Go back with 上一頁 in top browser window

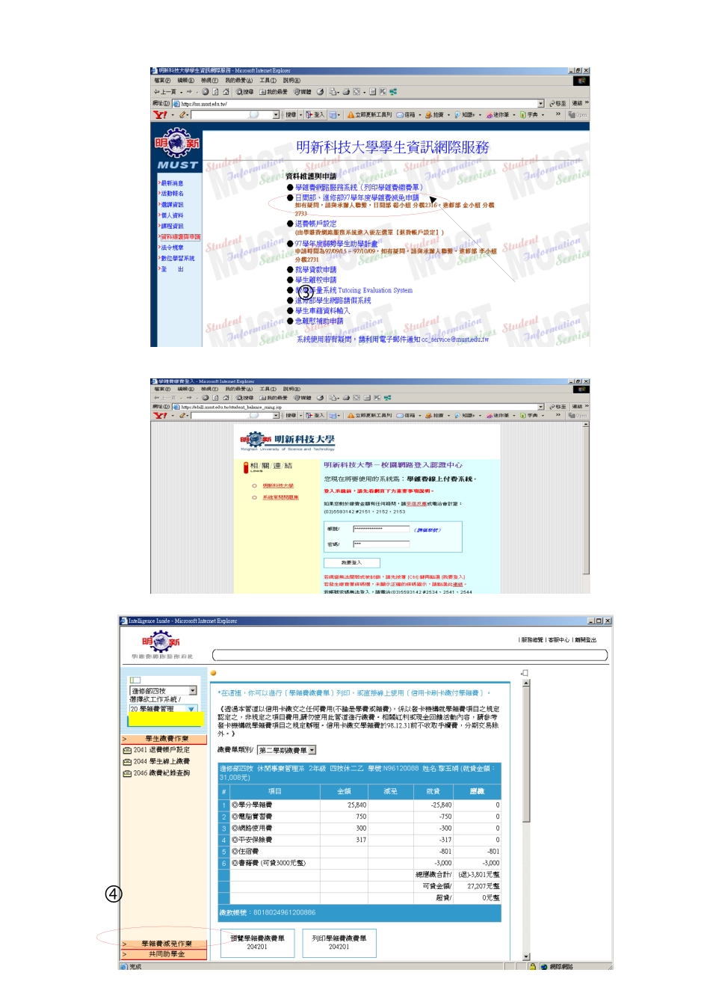[x=166, y=92]
